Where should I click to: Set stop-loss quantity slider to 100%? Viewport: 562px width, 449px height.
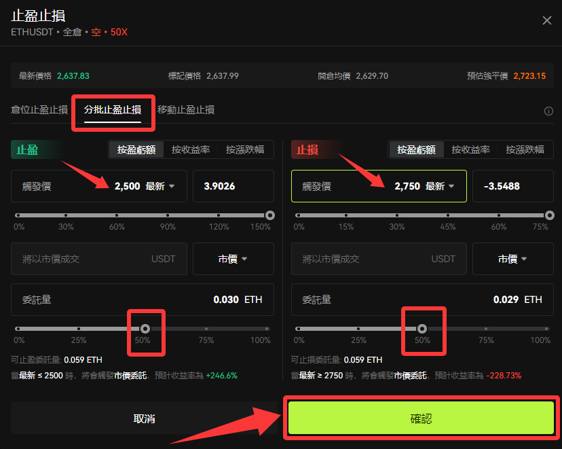pos(546,329)
